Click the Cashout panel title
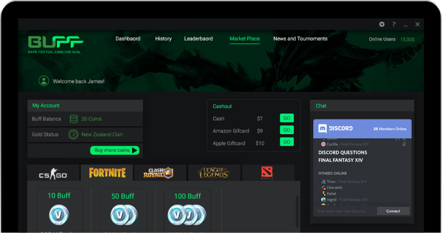This screenshot has width=442, height=233. (x=222, y=106)
